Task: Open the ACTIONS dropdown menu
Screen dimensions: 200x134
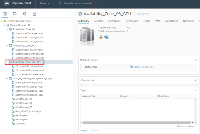Action: click(144, 14)
